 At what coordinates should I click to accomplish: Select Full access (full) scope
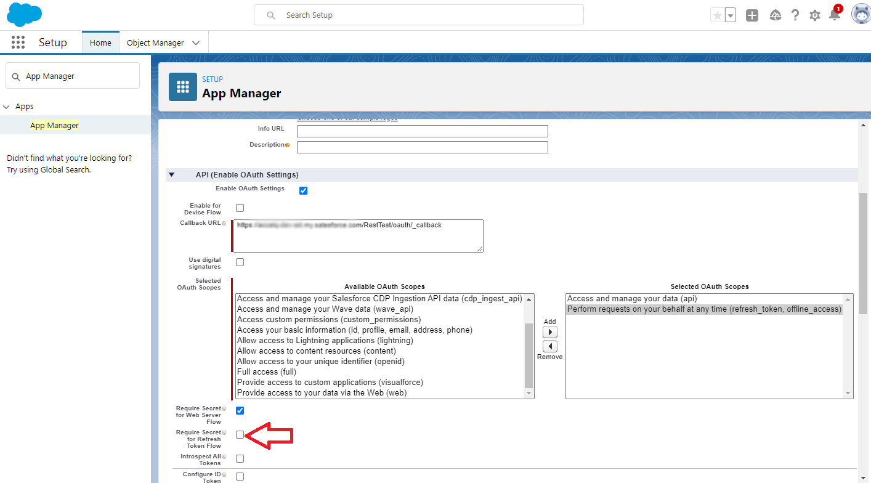pyautogui.click(x=267, y=371)
